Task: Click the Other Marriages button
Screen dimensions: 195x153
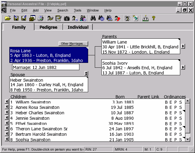Action: click(73, 44)
